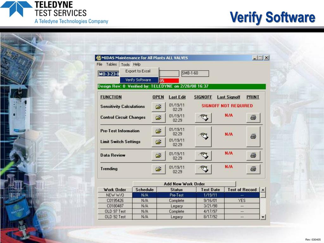Click the Schedule column header

[x=145, y=190]
